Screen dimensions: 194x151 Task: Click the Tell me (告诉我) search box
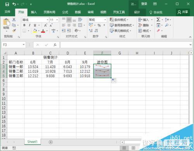[156, 12]
